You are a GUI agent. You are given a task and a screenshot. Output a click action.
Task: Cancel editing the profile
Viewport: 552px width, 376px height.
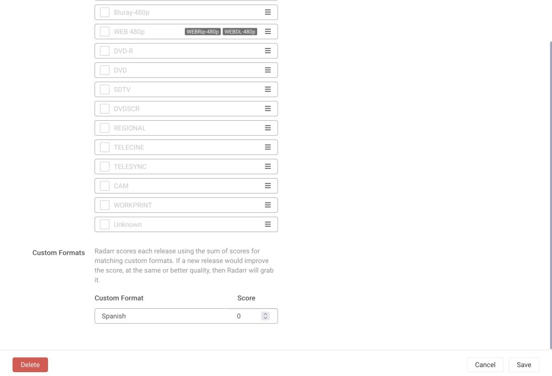tap(485, 365)
